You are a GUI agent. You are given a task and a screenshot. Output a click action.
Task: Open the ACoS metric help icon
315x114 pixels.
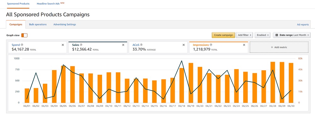(141, 45)
